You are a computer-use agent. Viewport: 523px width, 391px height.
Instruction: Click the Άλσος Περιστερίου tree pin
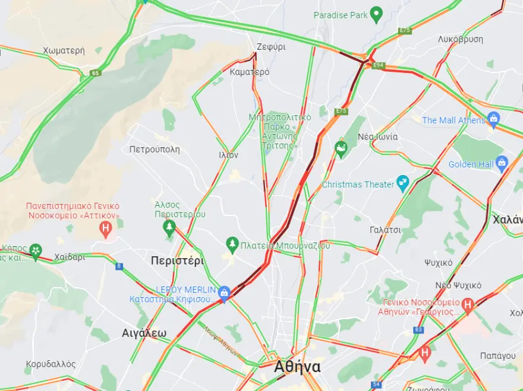click(169, 228)
